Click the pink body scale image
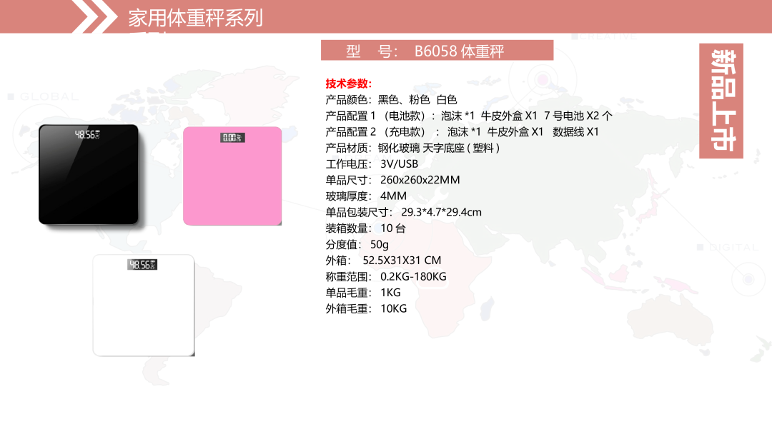The image size is (772, 434). [232, 176]
